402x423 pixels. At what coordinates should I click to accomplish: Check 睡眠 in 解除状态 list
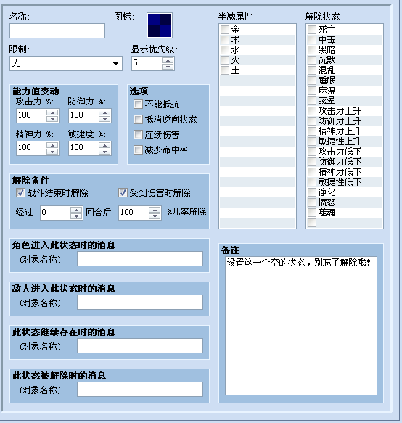(x=312, y=81)
